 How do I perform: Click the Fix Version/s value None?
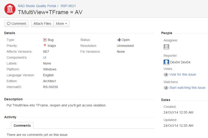pyautogui.click(x=121, y=52)
